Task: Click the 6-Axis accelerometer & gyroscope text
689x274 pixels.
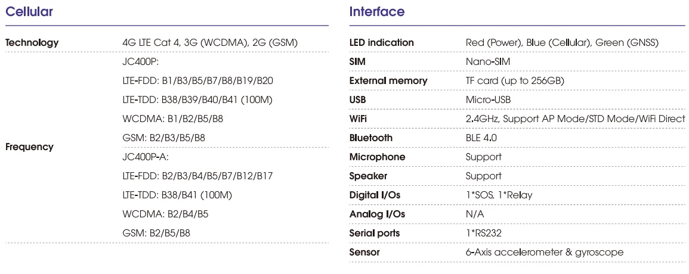Action: pos(544,253)
